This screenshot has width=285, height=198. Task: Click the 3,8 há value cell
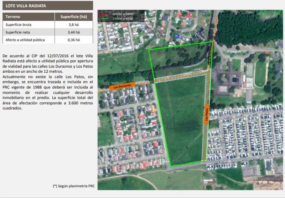pos(74,24)
